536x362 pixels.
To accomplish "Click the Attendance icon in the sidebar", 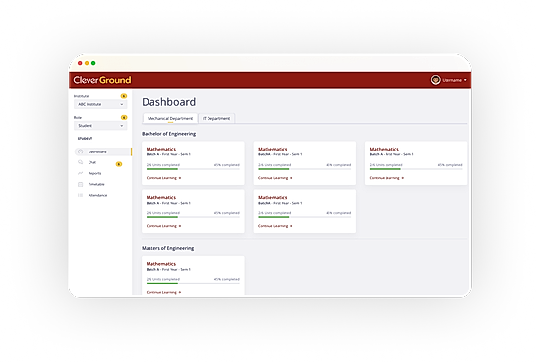I will click(80, 195).
